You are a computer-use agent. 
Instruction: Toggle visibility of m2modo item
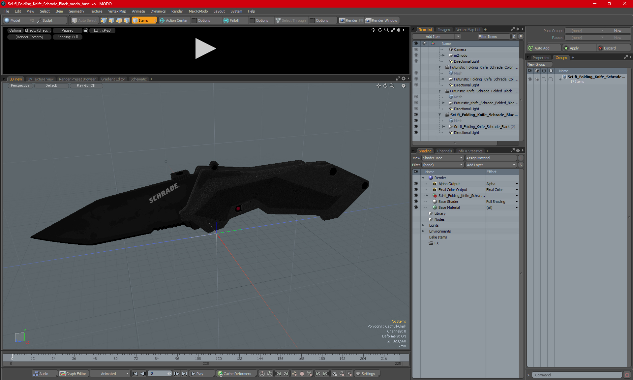click(x=416, y=55)
